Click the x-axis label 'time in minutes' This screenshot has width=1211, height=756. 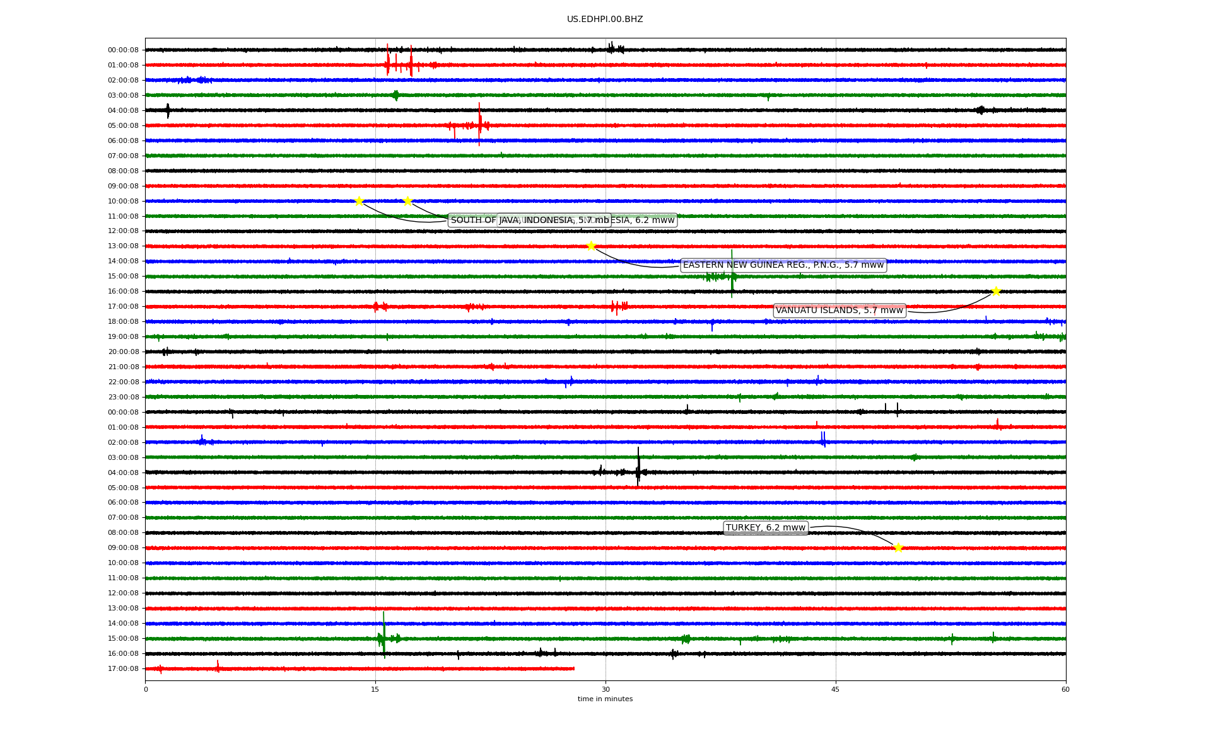(x=605, y=699)
